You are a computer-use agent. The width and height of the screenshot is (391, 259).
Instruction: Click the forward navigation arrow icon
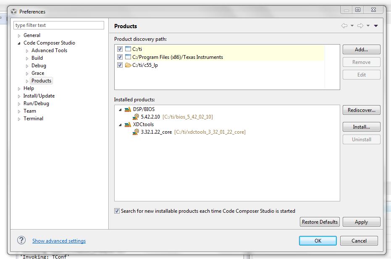click(360, 26)
